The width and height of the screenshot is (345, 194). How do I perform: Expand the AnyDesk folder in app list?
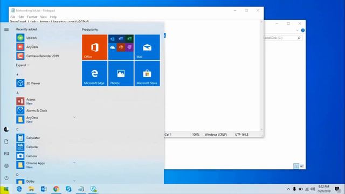pos(74,117)
